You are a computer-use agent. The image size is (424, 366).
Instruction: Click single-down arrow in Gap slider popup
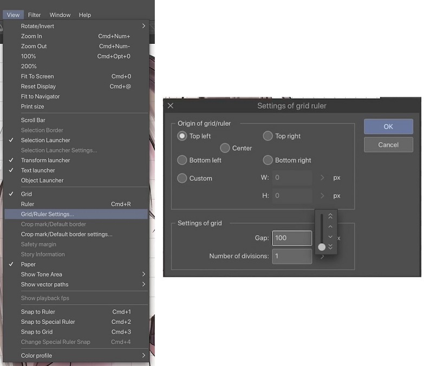click(330, 237)
